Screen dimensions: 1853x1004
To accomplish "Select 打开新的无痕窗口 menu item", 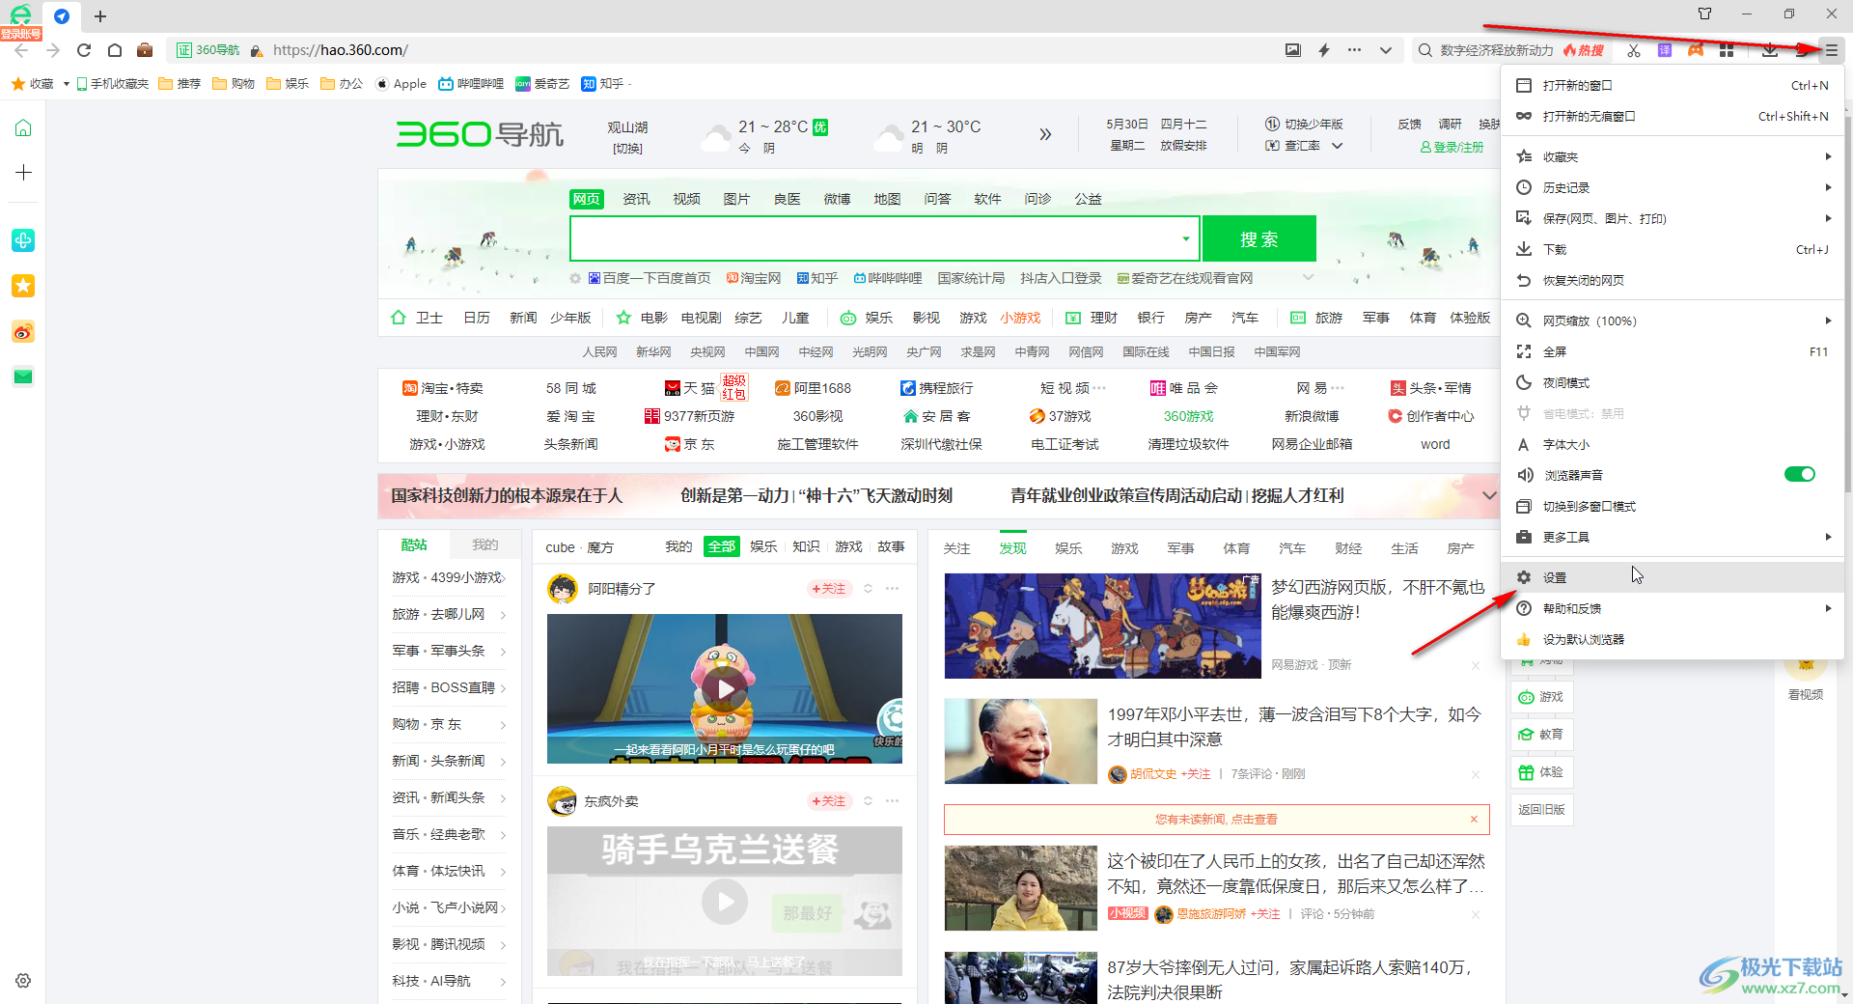I will click(1673, 116).
